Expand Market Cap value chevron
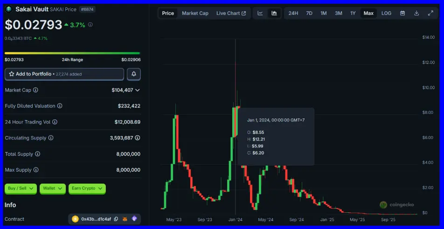 [x=137, y=90]
